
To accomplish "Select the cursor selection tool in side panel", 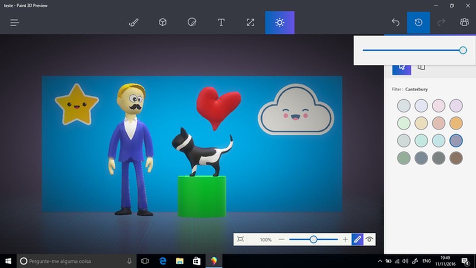I will pyautogui.click(x=401, y=67).
